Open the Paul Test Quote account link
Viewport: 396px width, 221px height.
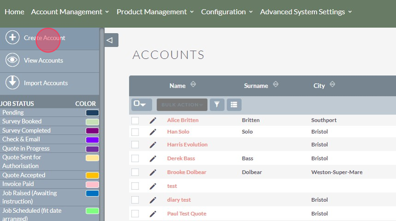186,214
